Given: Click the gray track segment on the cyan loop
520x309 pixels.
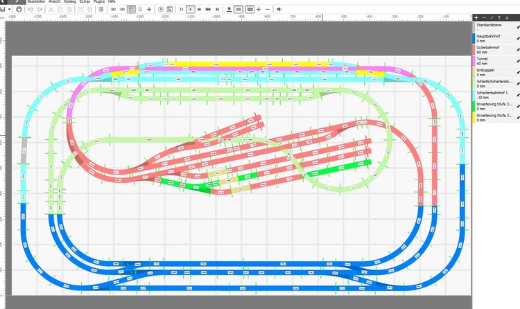Looking at the screenshot, I should (24, 150).
